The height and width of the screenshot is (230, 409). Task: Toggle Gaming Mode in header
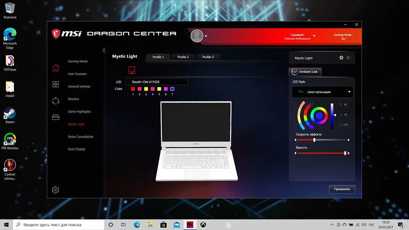pos(343,36)
